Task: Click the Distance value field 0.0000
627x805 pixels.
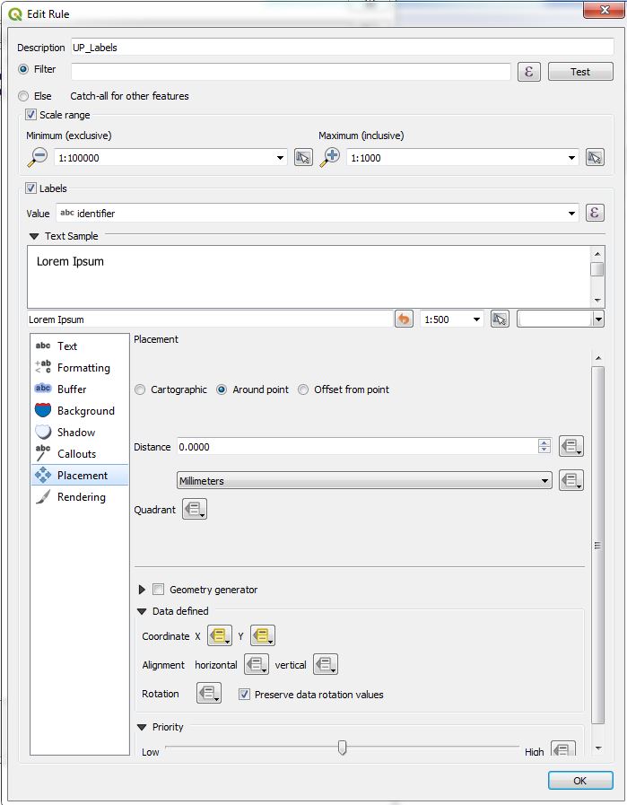Action: 358,447
